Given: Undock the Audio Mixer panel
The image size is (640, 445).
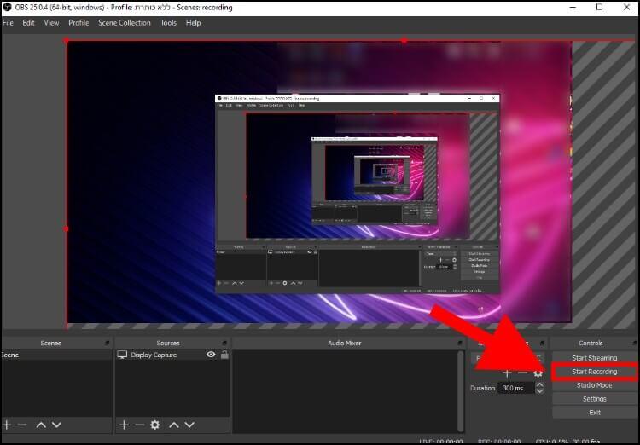Looking at the screenshot, I should point(460,343).
